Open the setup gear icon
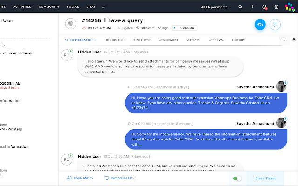Viewport: 298px width, 186px height. [x=276, y=7]
